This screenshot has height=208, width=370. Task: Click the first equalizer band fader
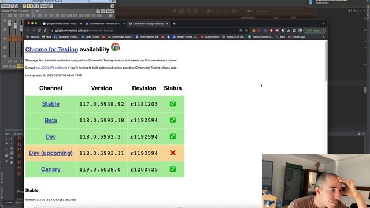pyautogui.click(x=9, y=23)
